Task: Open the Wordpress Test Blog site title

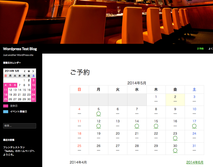Action: point(20,49)
